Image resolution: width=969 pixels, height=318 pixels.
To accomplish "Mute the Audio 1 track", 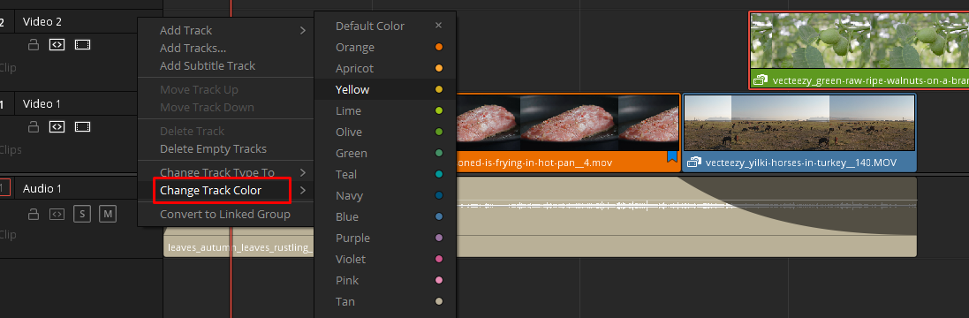I will pyautogui.click(x=108, y=215).
